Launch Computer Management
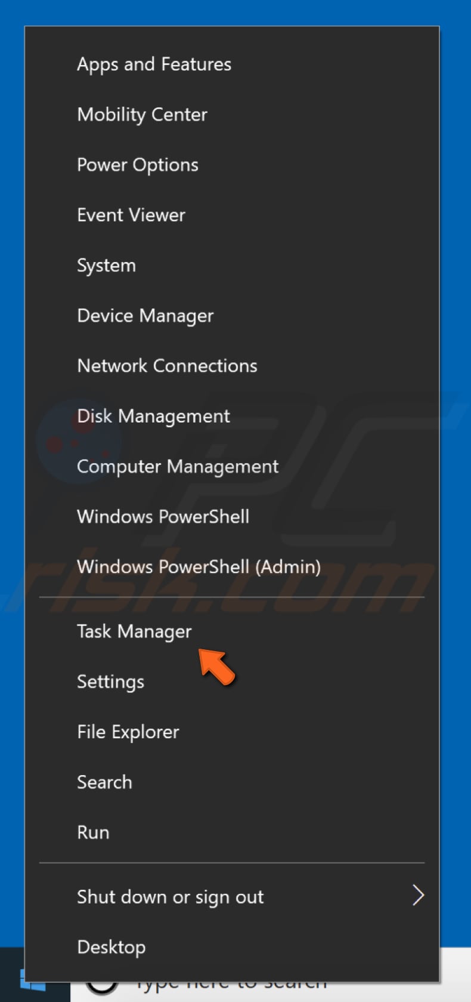Viewport: 471px width, 1002px height. point(177,467)
